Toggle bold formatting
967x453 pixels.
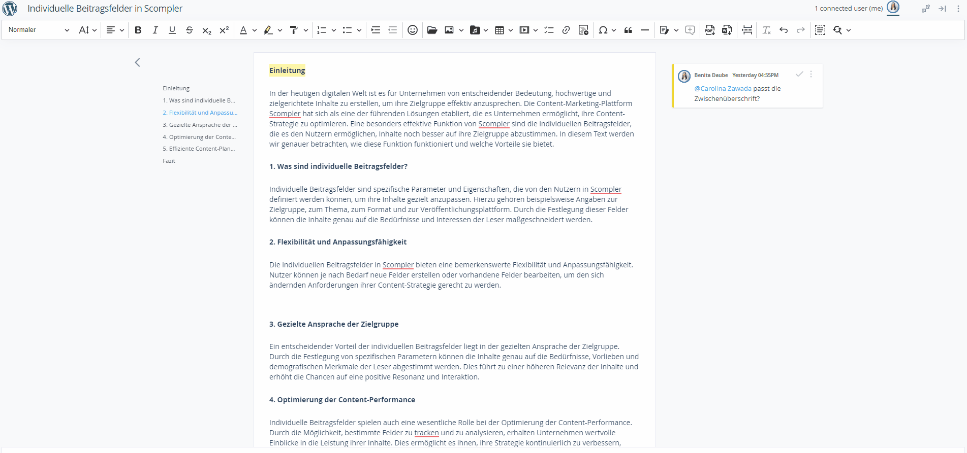click(138, 30)
